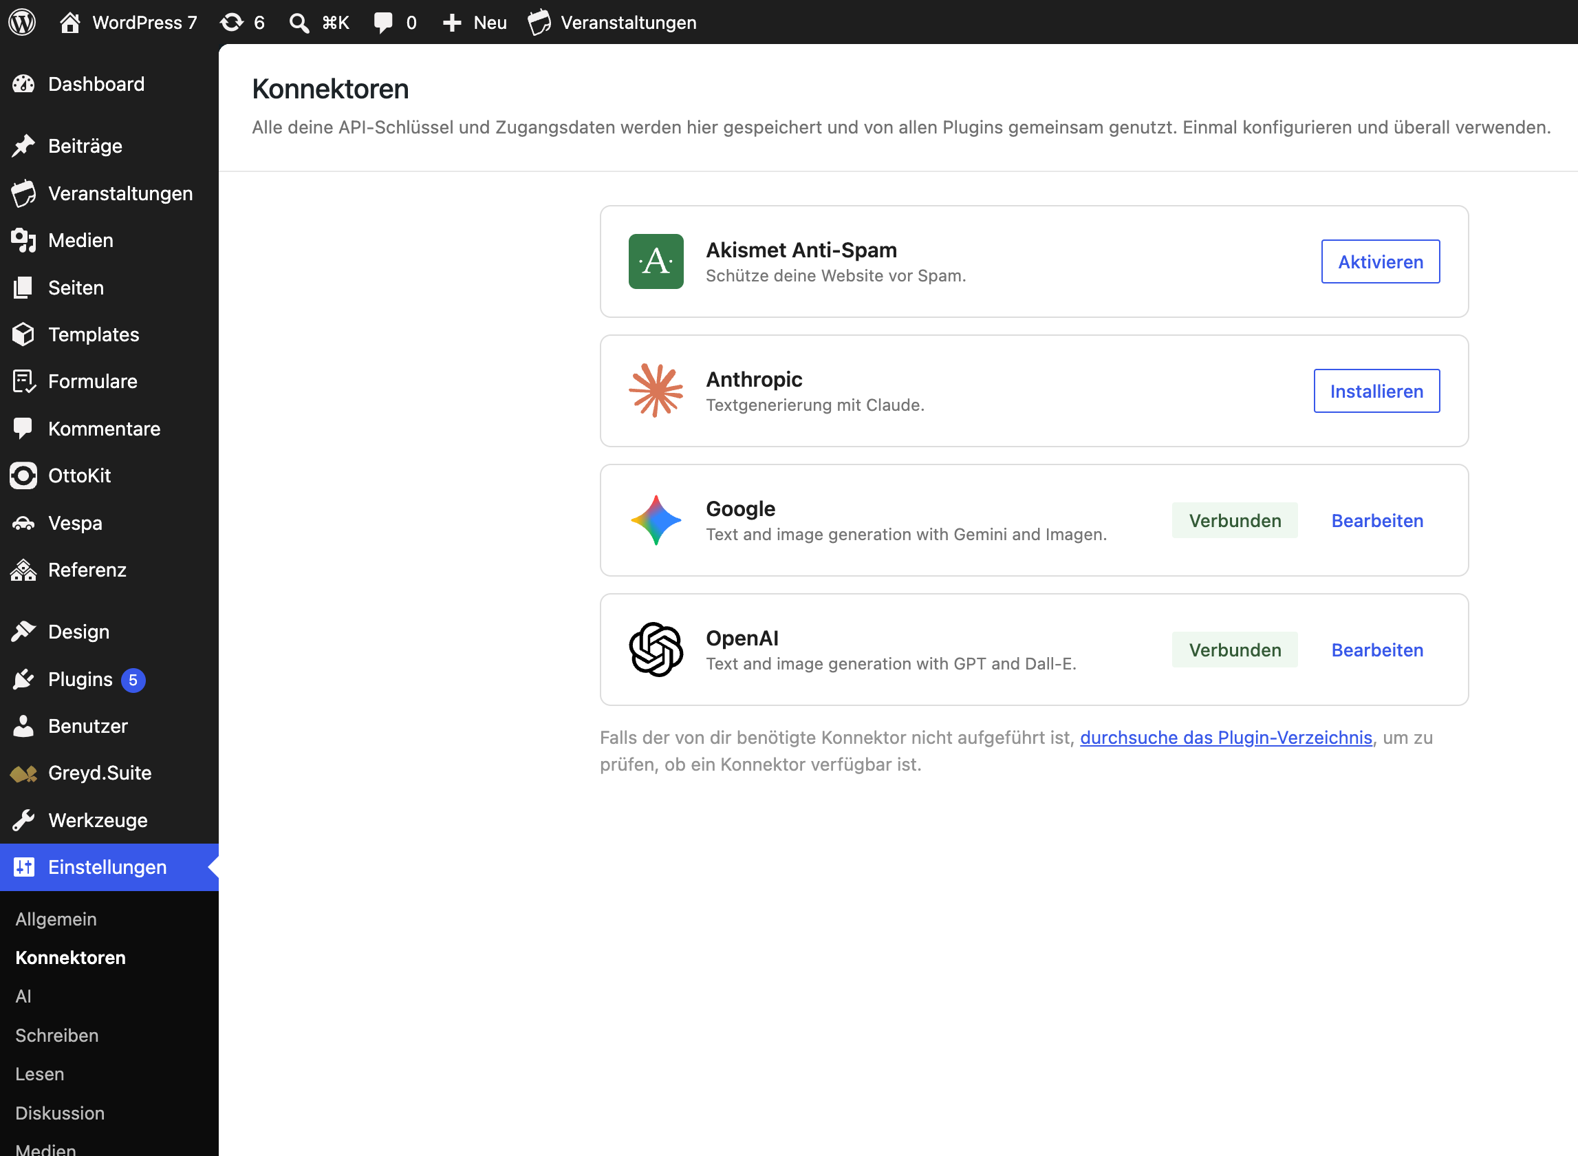Click the Benutzer person icon

(x=24, y=726)
